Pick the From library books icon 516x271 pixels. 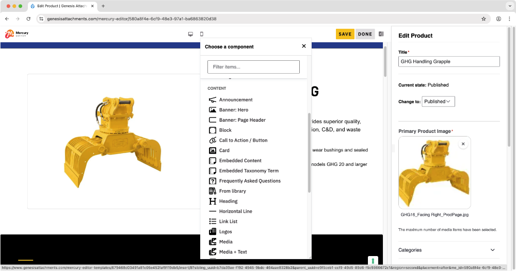coord(212,191)
